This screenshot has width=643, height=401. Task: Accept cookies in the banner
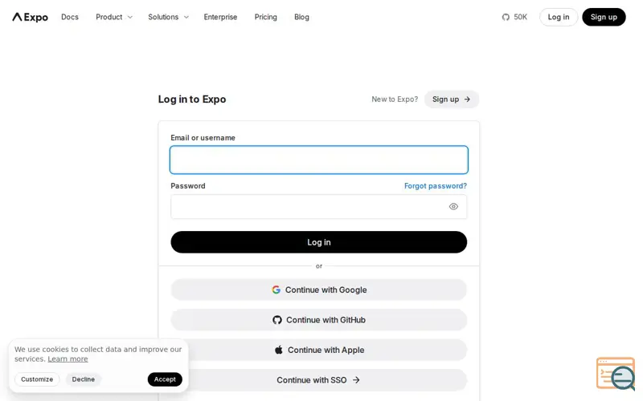tap(165, 379)
